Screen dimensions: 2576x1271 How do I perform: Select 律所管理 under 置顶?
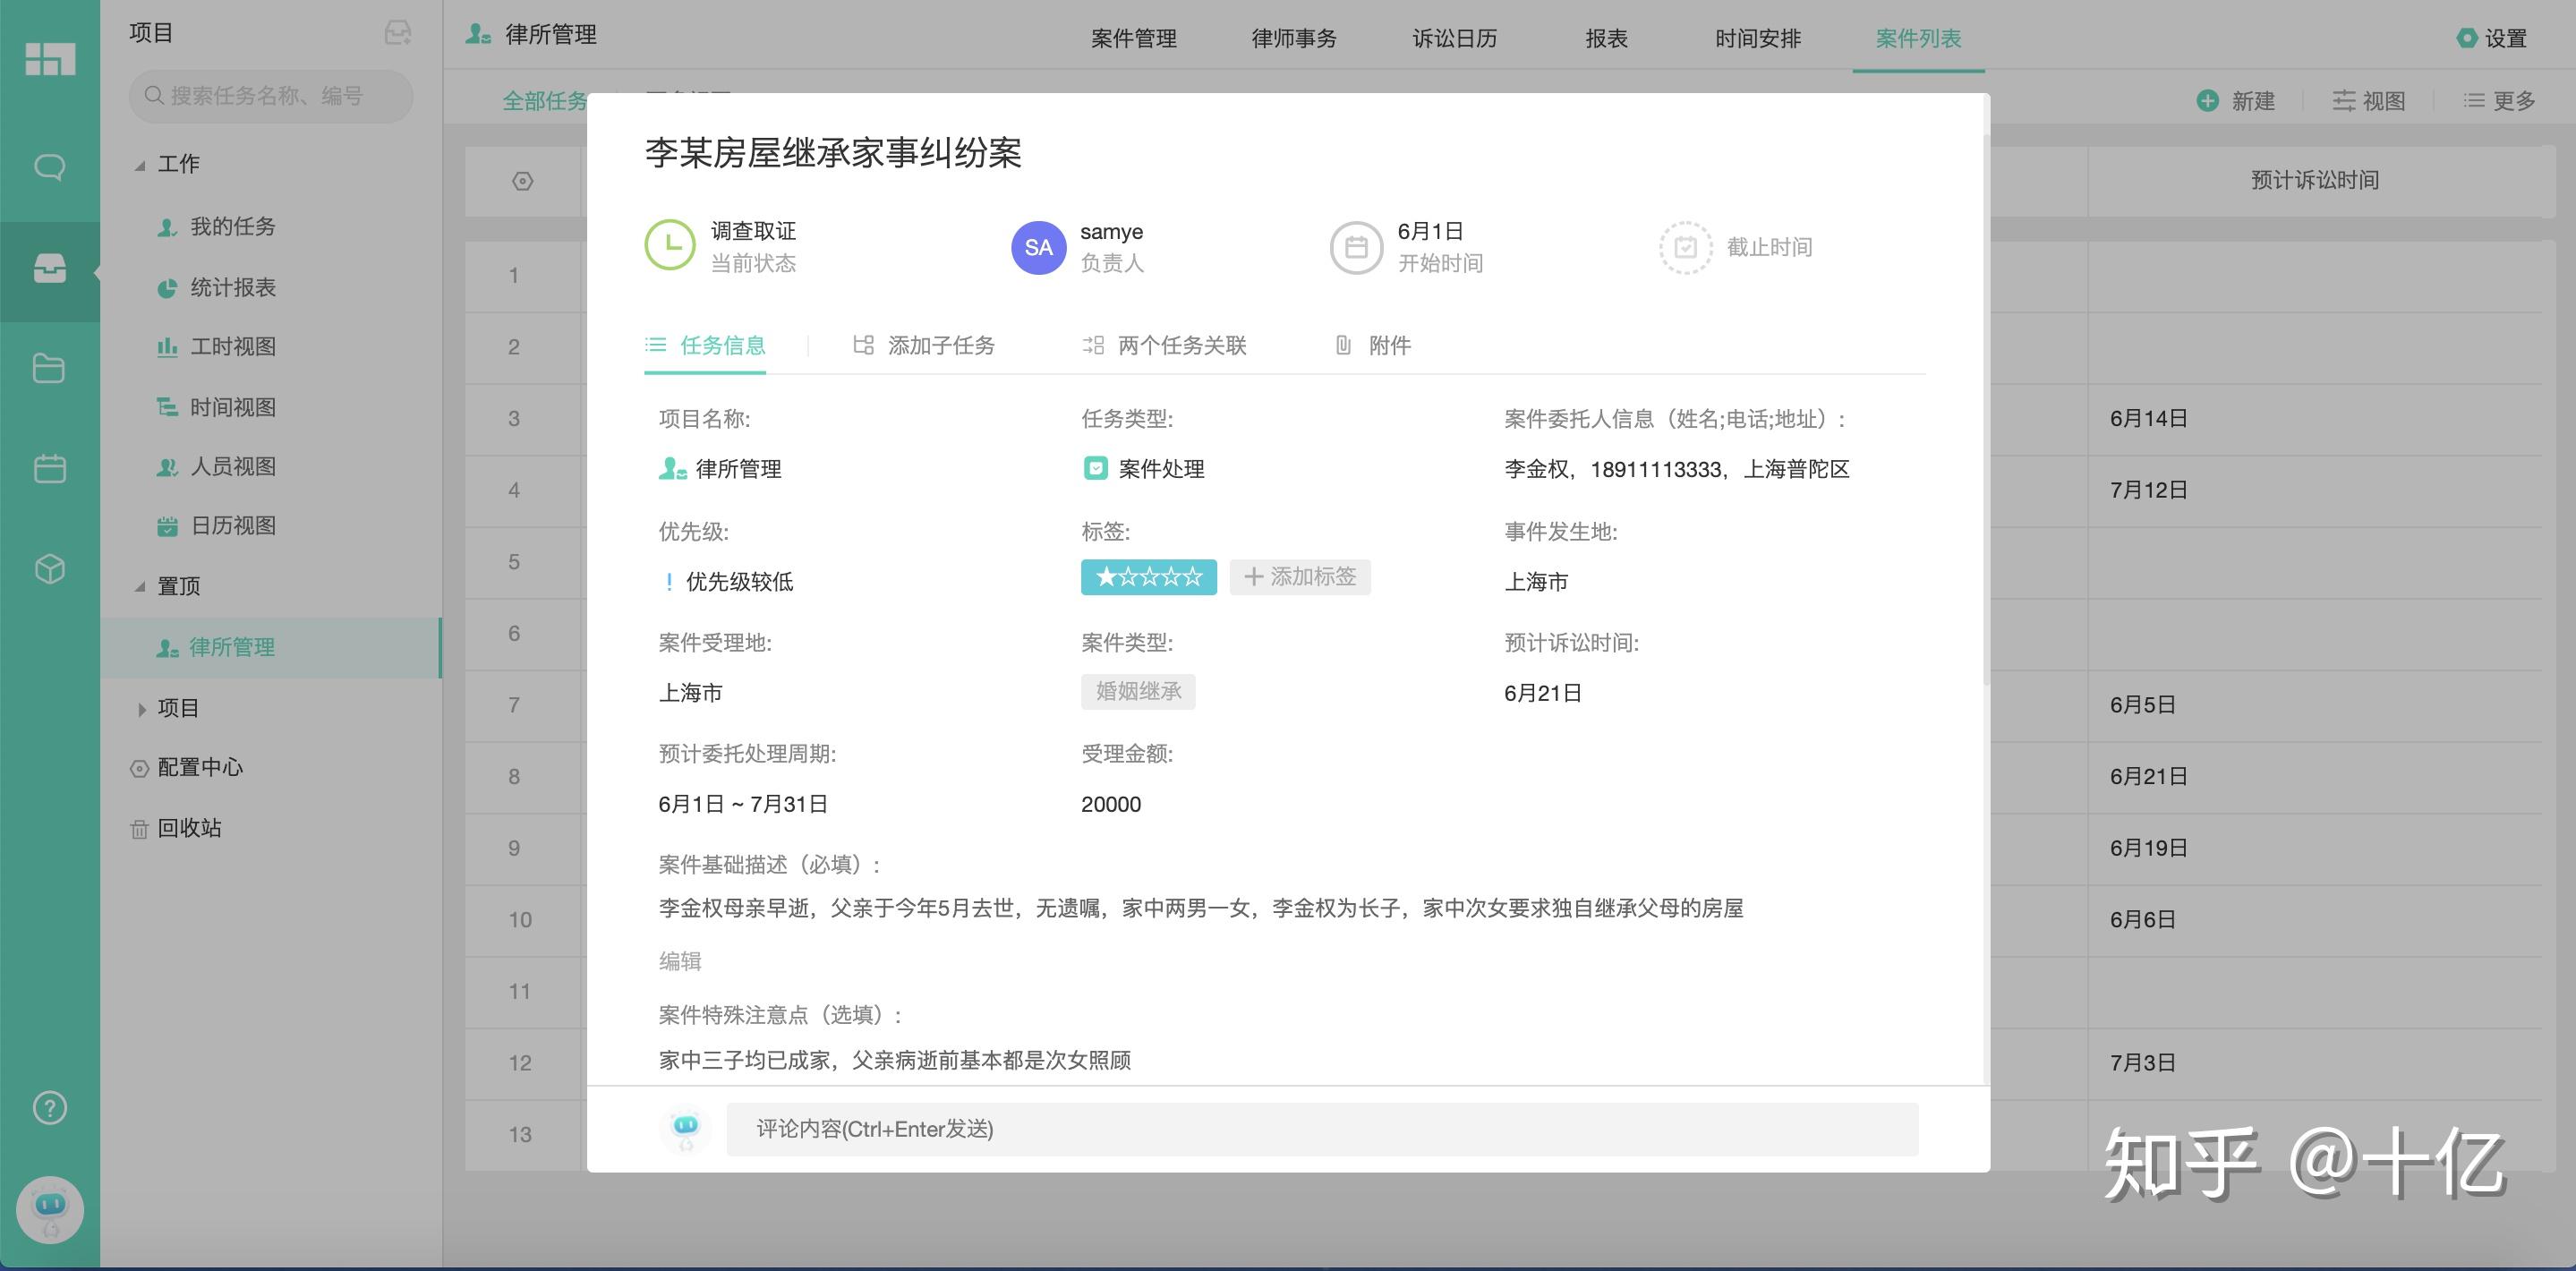point(270,647)
